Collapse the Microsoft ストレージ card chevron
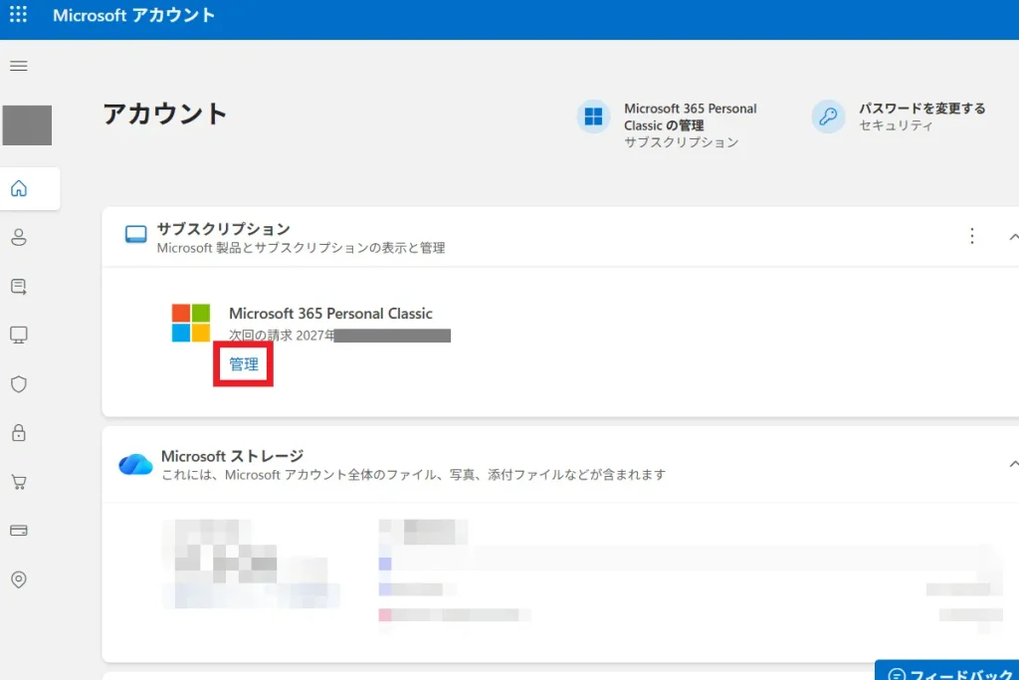 pos(1013,464)
